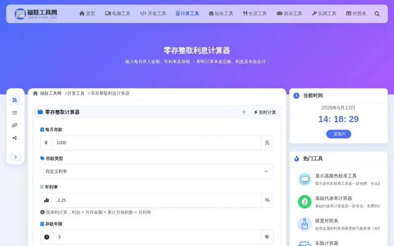Open the 对照表 menu item

pos(356,14)
